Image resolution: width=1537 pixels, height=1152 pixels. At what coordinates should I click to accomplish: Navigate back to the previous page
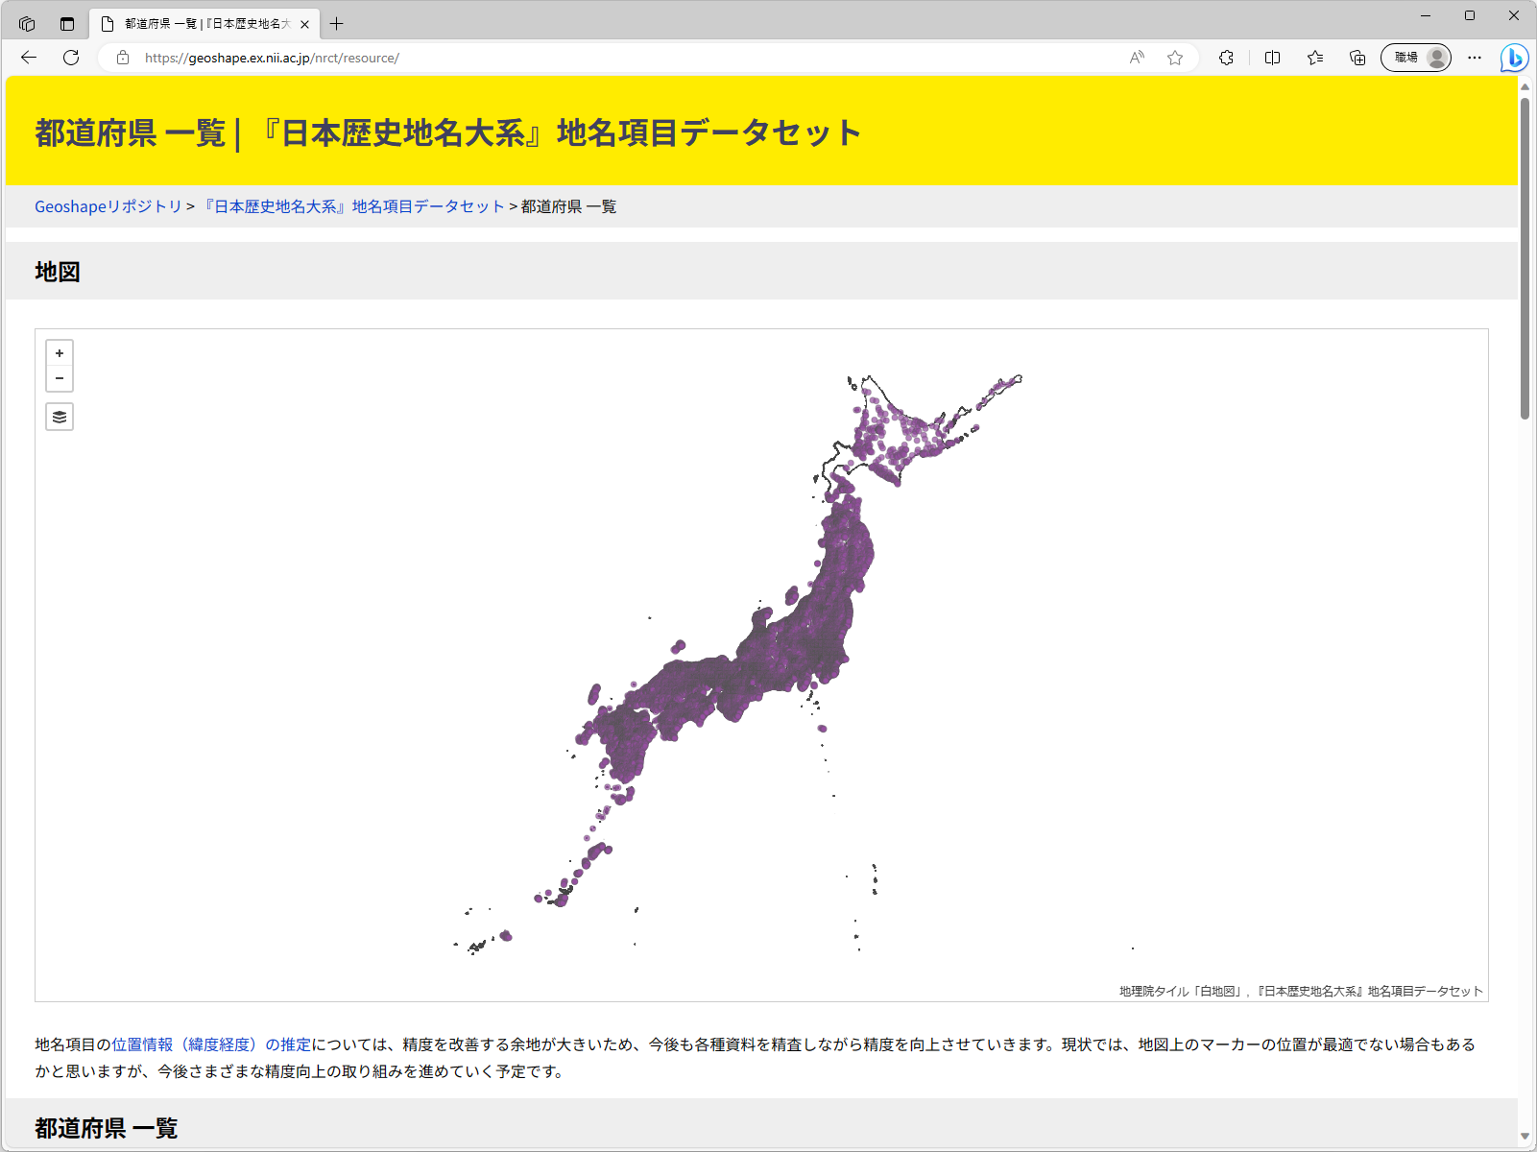(28, 58)
